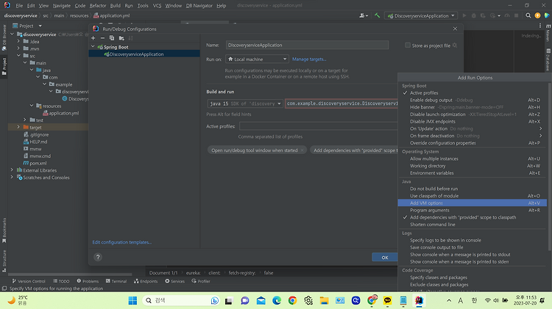Open the java 15 SDK dropdown
The height and width of the screenshot is (309, 552).
245,103
